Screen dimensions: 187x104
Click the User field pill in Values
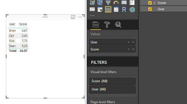tap(112, 42)
